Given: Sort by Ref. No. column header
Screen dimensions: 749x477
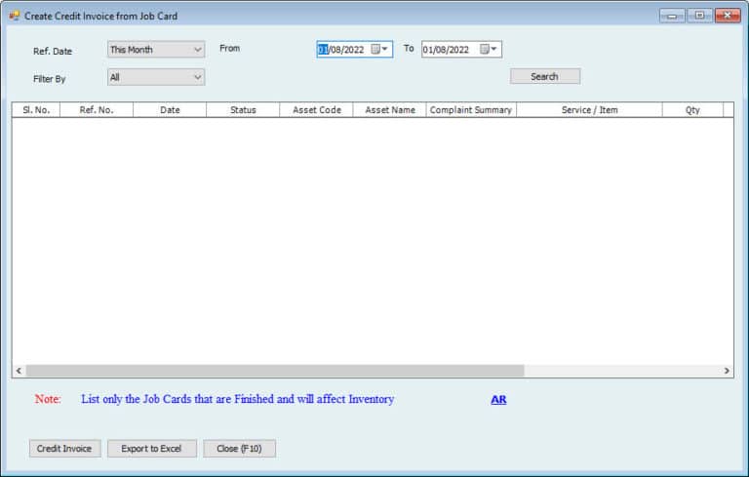Looking at the screenshot, I should (x=97, y=110).
